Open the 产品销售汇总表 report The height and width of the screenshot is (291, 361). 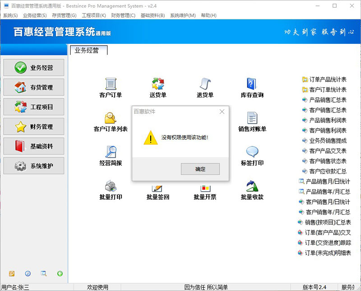point(324,100)
